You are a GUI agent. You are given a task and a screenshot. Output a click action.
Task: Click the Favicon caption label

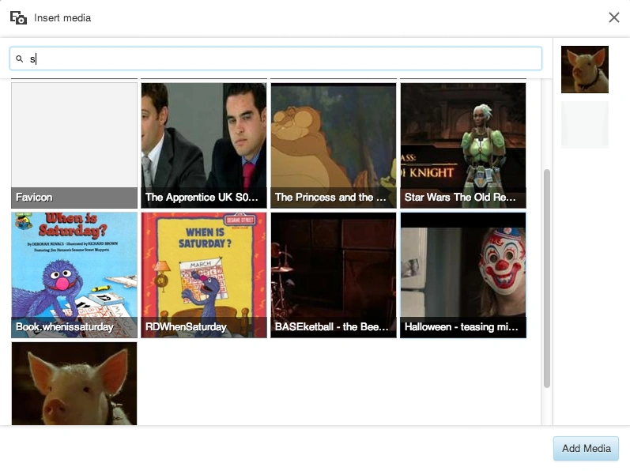pos(34,198)
